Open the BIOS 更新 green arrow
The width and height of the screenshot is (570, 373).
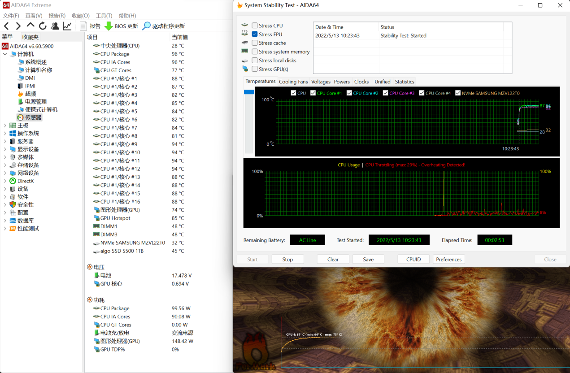(x=109, y=26)
